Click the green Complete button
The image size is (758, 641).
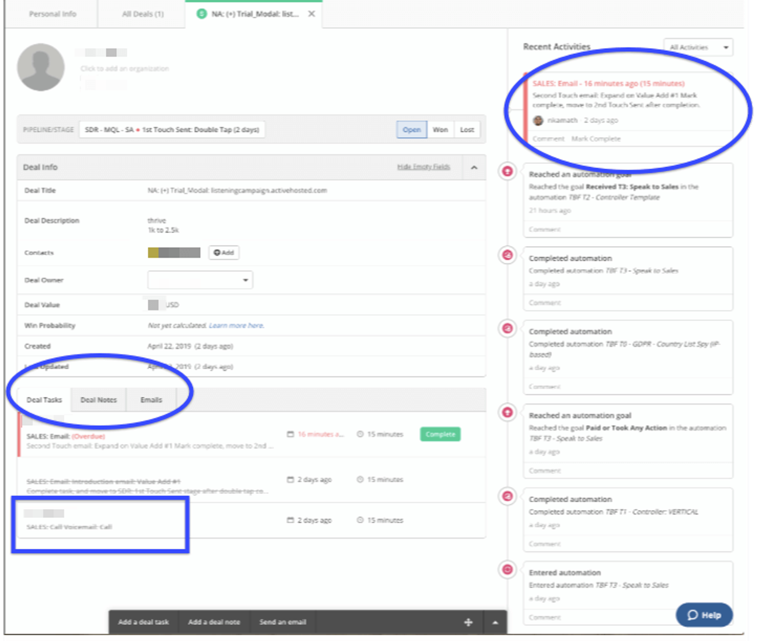pos(440,434)
